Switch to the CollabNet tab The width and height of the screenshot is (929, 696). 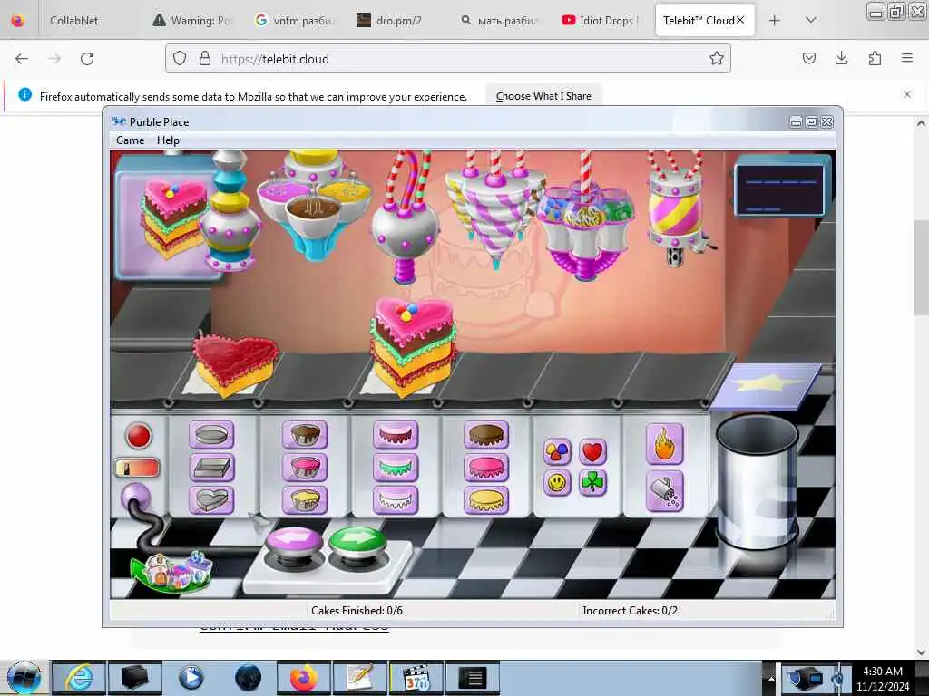tap(74, 20)
